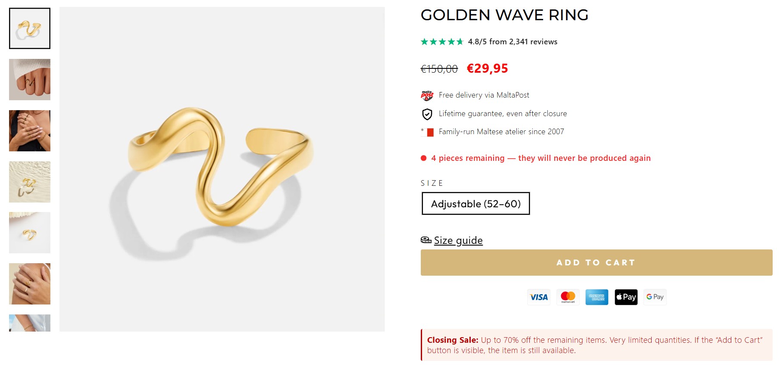Open the thumbnail of ring beside seashell
Screen dimensions: 783x369
[30, 233]
